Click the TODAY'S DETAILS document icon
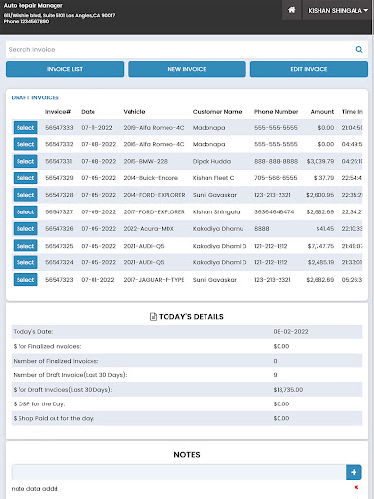Screen dimensions: 374x499 point(153,316)
